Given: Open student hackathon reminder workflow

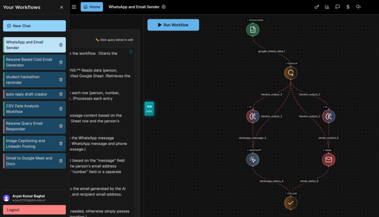Looking at the screenshot, I should point(34,80).
